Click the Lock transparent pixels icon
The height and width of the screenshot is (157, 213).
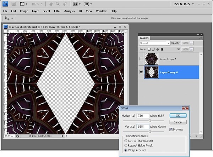click(x=149, y=49)
